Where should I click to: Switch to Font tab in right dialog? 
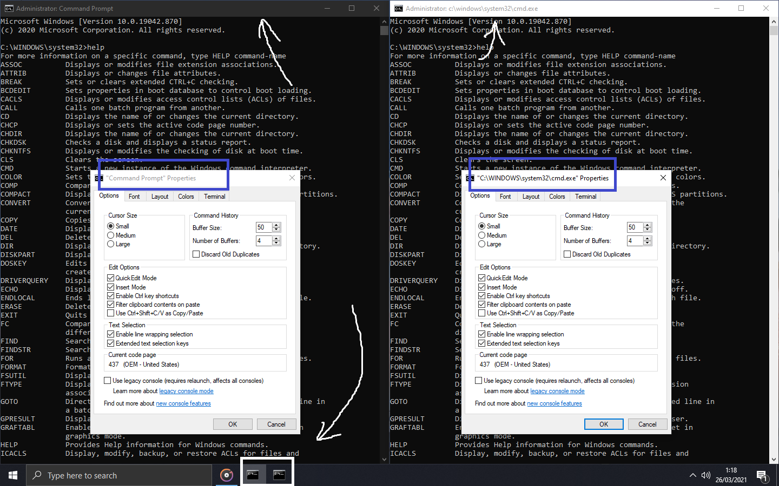click(x=505, y=197)
